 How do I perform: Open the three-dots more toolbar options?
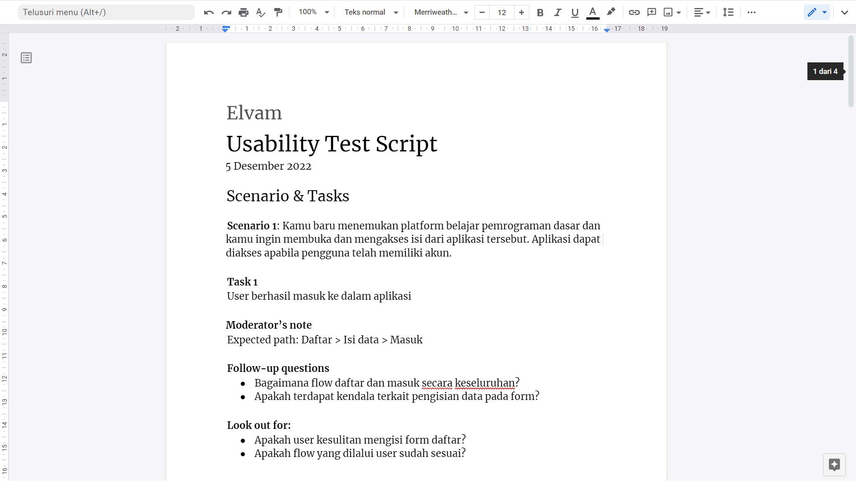pyautogui.click(x=751, y=12)
